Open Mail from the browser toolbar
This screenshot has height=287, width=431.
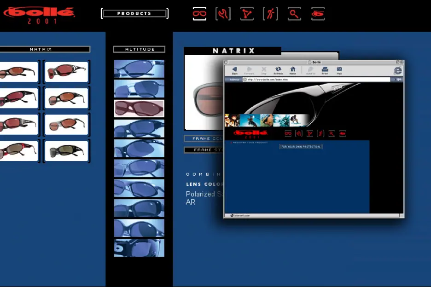339,70
